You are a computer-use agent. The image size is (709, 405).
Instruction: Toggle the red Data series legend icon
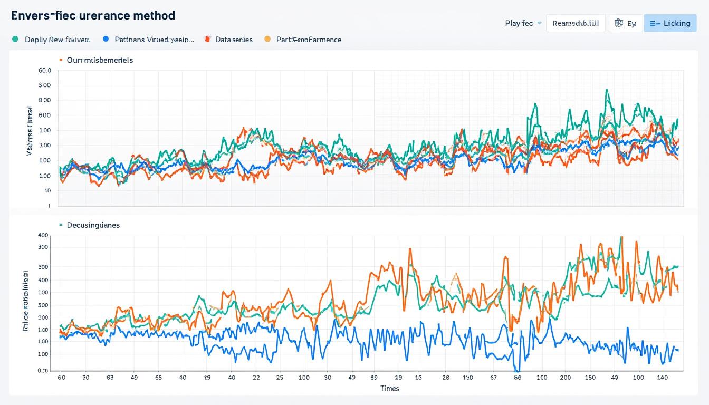[207, 39]
